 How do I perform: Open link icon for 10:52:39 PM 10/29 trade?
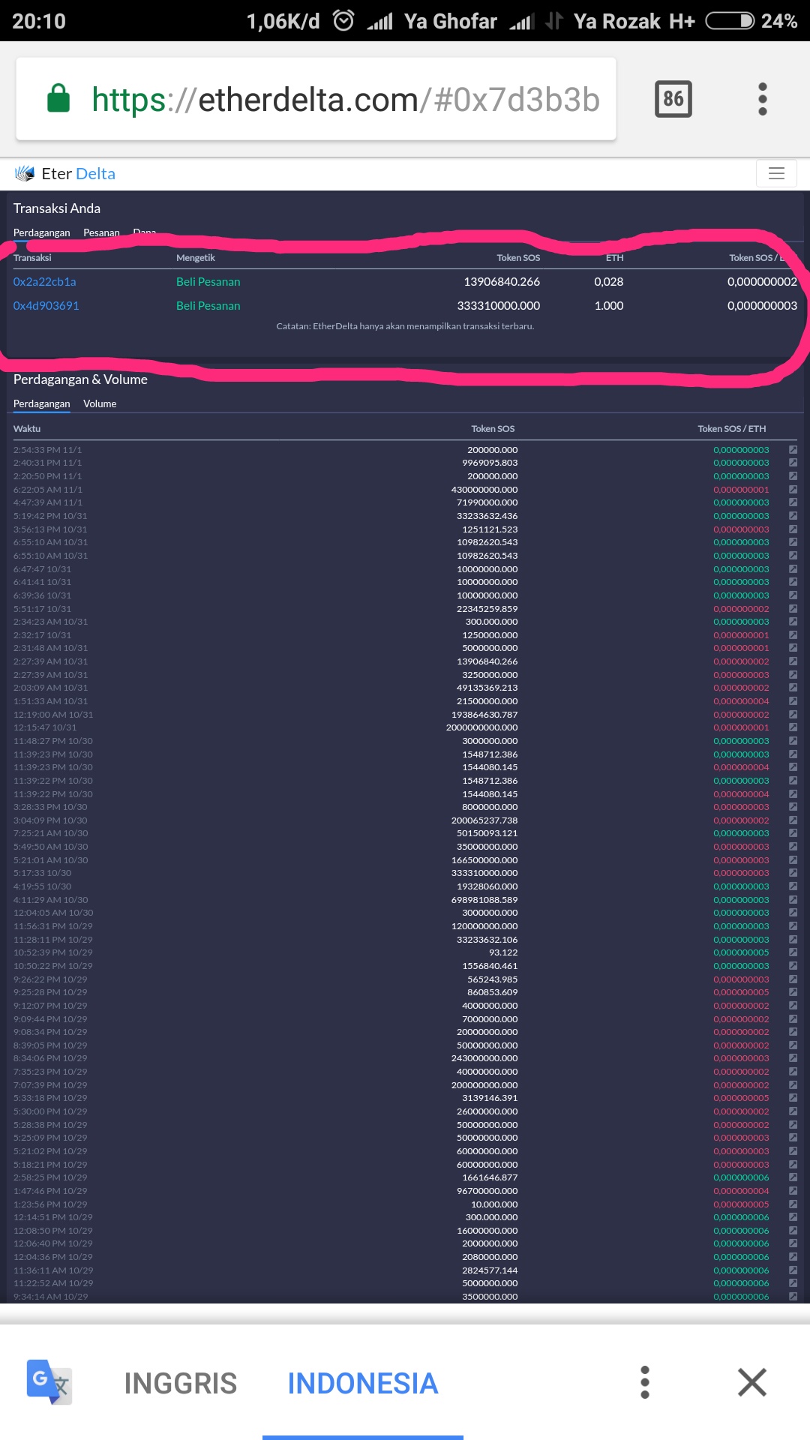coord(793,952)
